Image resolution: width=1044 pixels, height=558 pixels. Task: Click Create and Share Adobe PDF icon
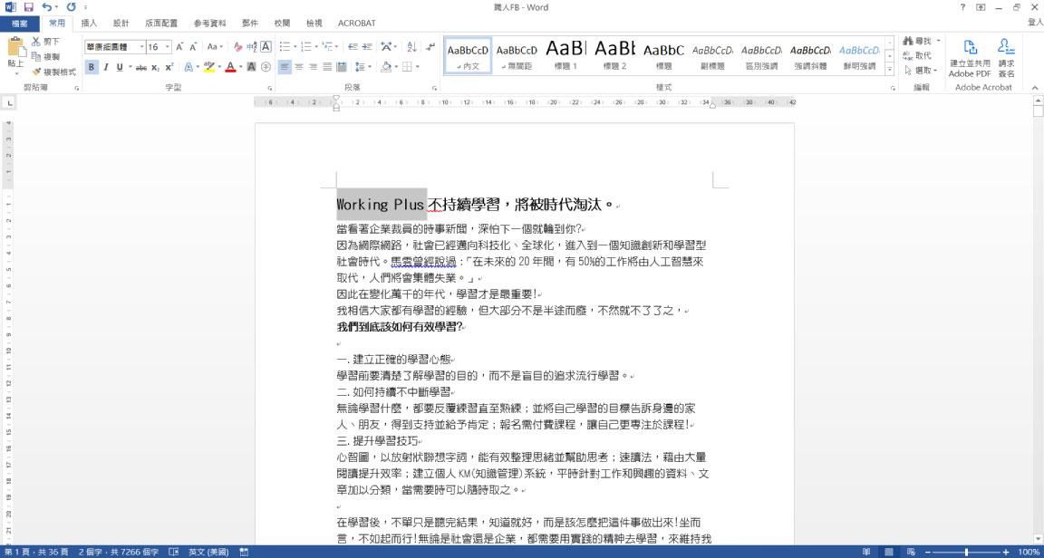(969, 57)
